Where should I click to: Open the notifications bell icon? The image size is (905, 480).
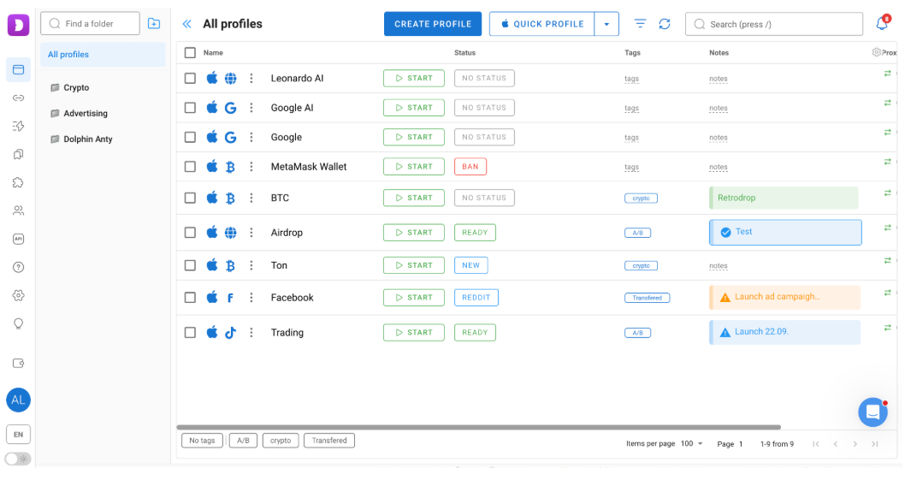tap(883, 23)
